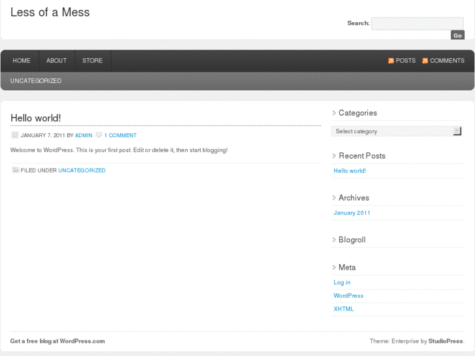Screen dimensions: 475x356
Task: Go to the Home menu item
Action: tap(22, 61)
